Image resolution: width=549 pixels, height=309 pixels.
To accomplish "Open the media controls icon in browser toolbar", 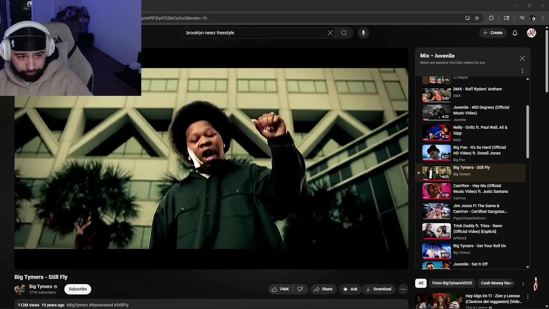I will tap(522, 18).
